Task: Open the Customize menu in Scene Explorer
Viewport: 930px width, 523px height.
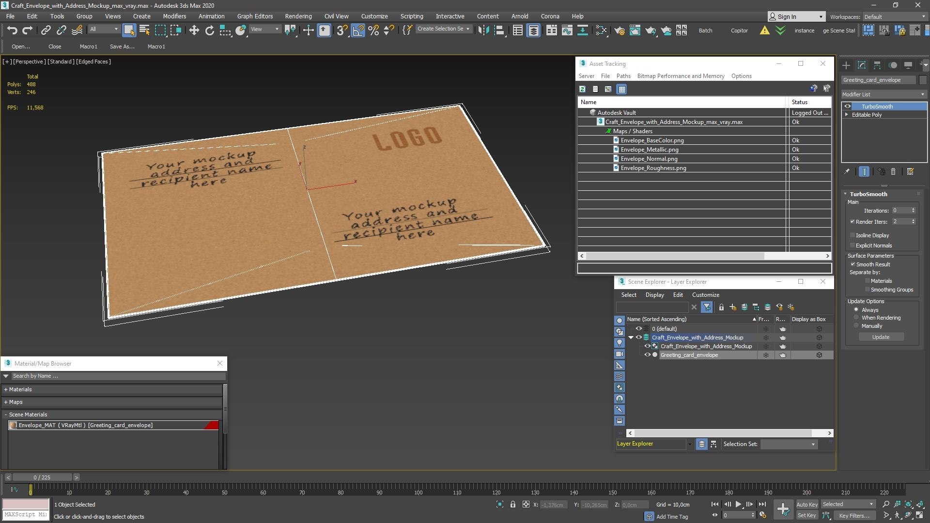Action: point(705,294)
